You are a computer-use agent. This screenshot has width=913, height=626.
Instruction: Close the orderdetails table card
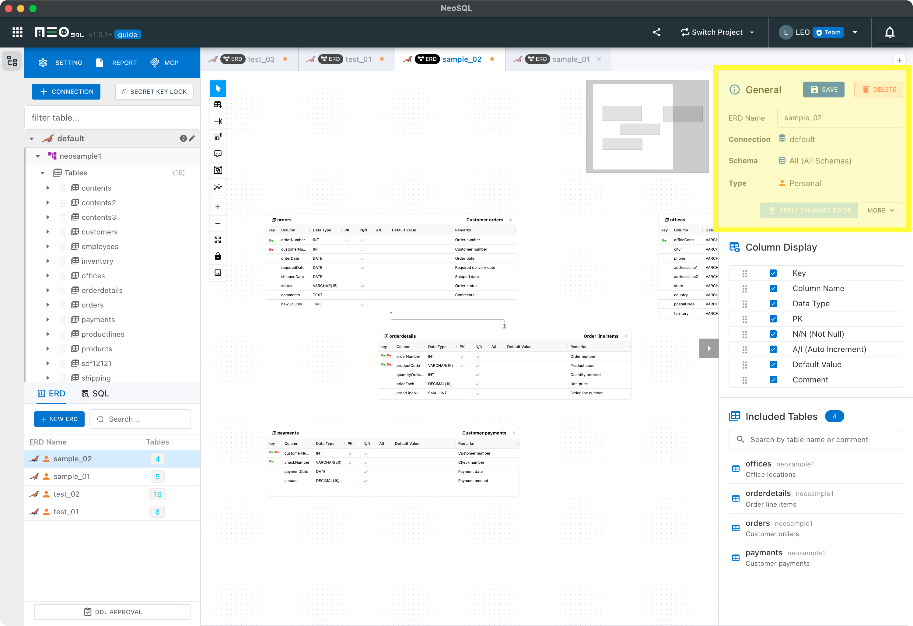[625, 336]
